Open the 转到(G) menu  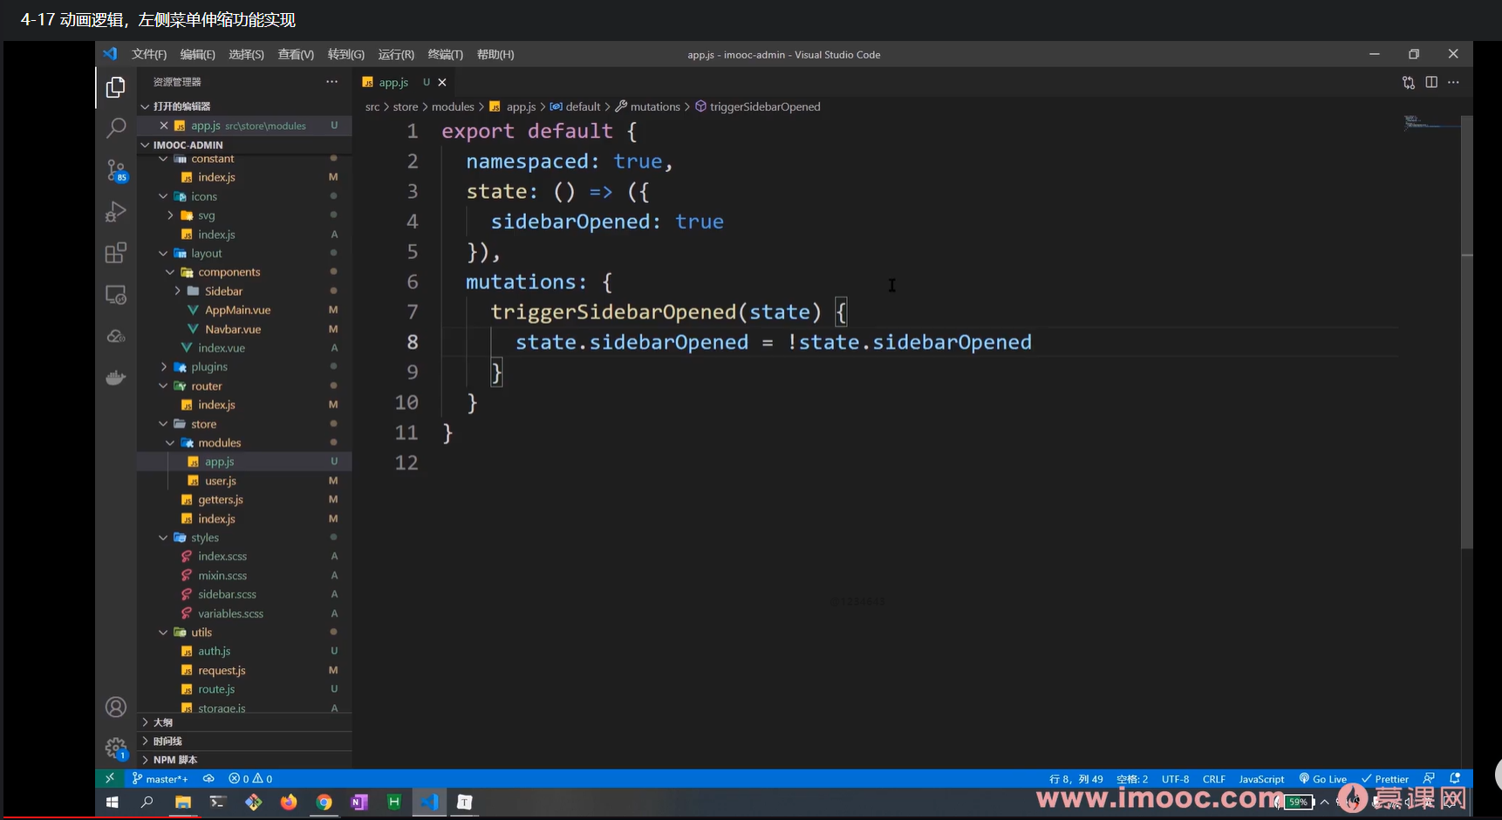tap(345, 54)
